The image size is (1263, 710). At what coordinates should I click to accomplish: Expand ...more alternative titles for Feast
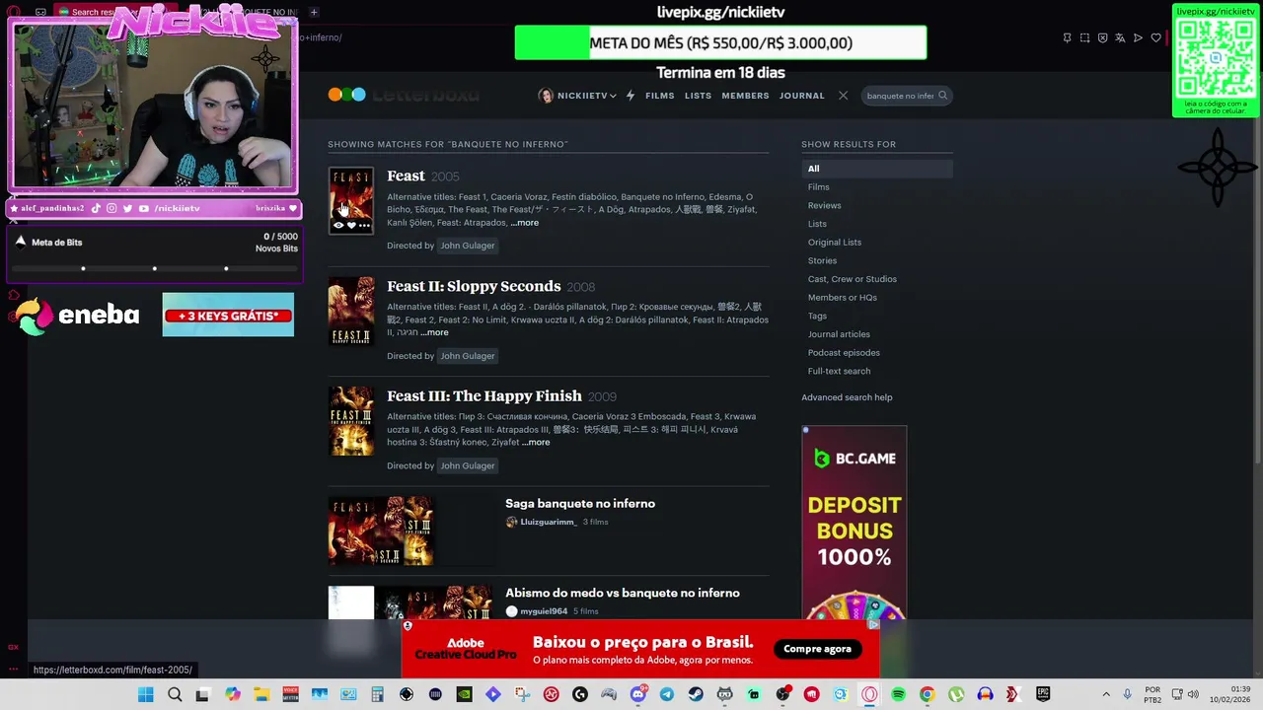point(524,223)
